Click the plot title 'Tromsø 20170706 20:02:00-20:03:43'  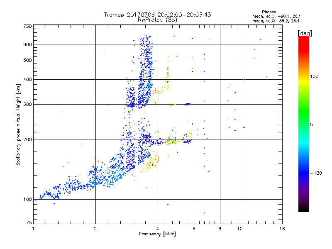[x=158, y=15]
